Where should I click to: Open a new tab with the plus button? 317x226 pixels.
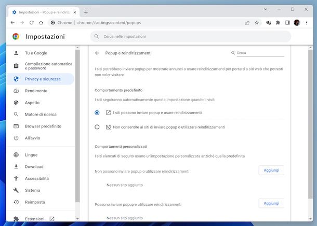click(x=86, y=12)
